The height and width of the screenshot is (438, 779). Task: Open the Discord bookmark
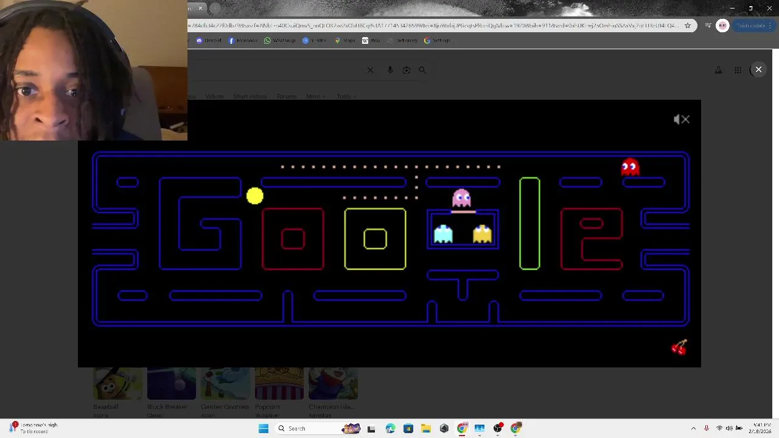tap(209, 41)
